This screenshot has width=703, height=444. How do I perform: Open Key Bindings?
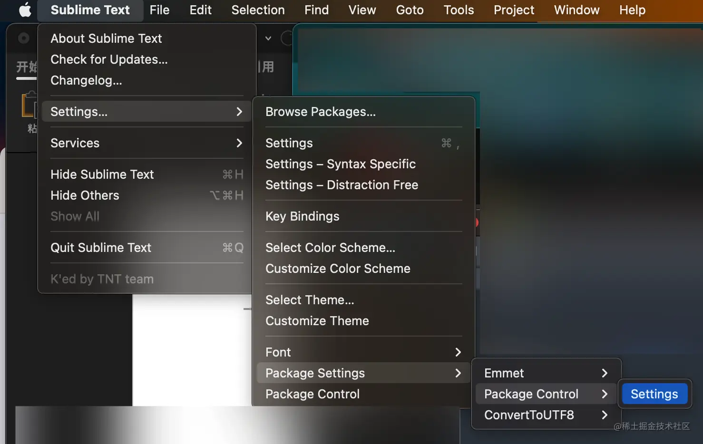tap(363, 216)
